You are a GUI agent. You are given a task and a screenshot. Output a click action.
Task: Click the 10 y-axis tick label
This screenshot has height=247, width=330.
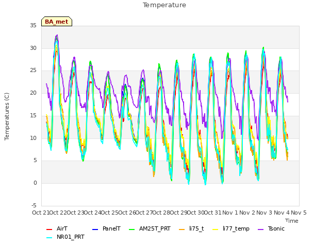click(x=33, y=138)
